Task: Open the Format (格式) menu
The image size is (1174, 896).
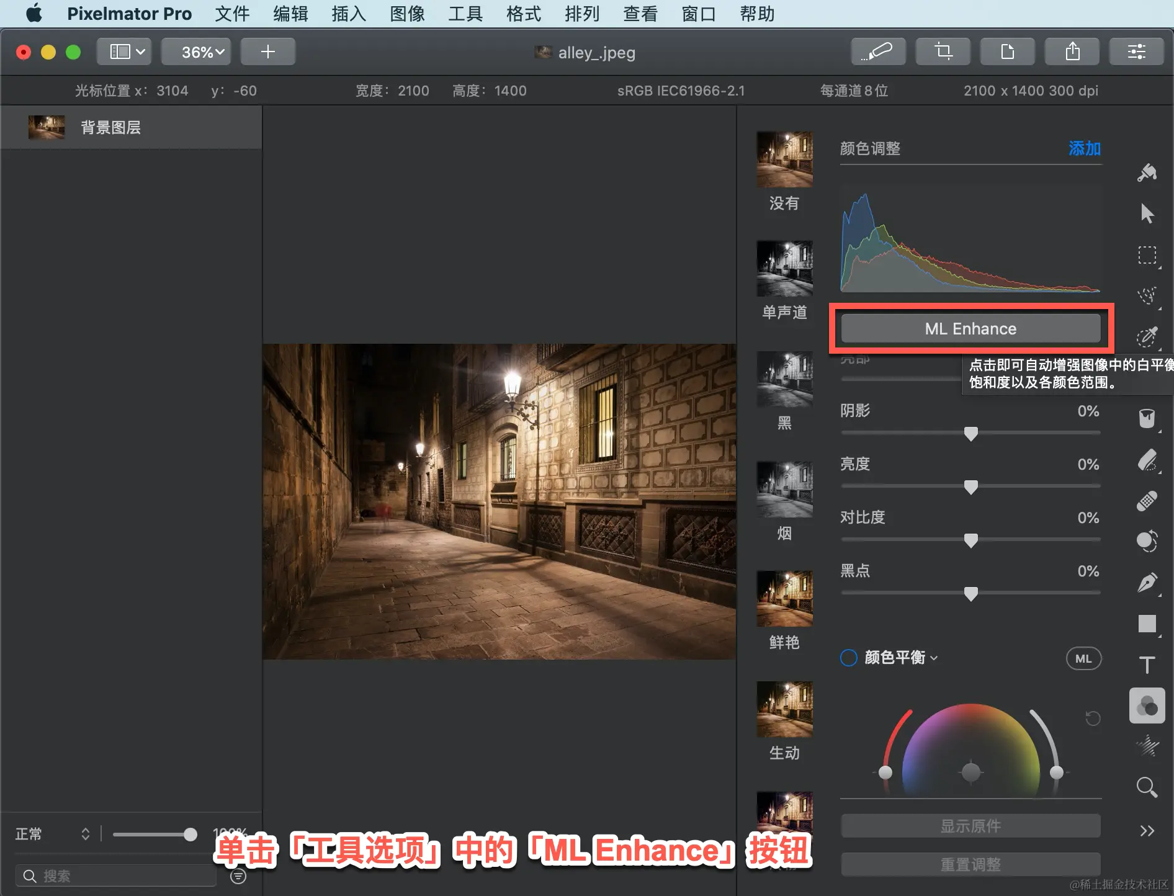Action: point(524,14)
